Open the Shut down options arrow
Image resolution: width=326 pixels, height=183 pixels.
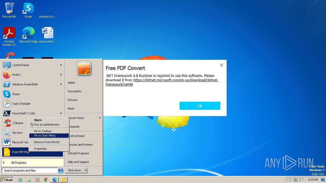86,170
